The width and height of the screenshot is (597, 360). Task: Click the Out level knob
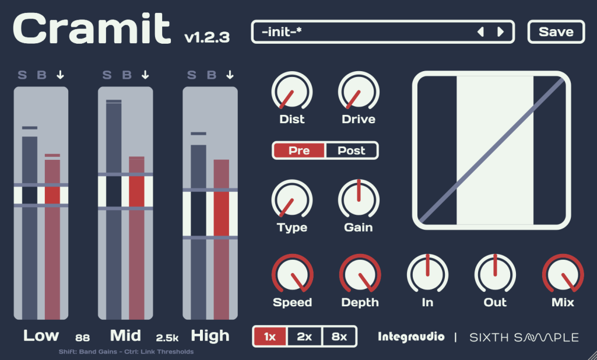click(495, 275)
